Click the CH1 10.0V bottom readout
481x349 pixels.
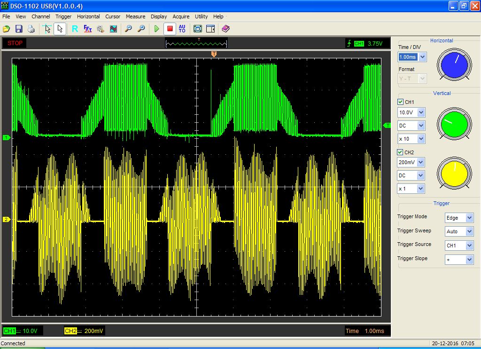pyautogui.click(x=23, y=331)
